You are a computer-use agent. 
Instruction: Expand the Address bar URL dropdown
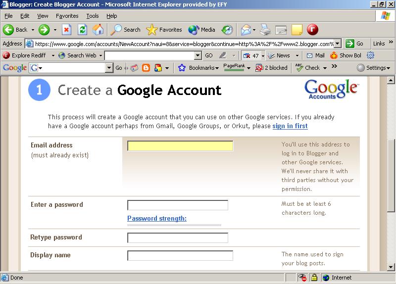point(338,44)
